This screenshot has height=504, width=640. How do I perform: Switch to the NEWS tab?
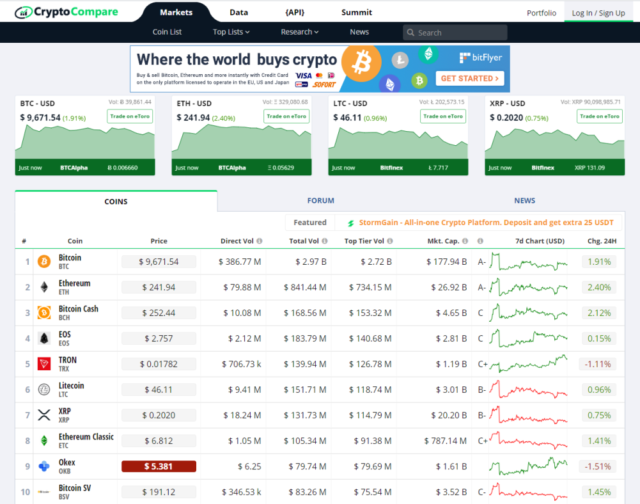(524, 201)
